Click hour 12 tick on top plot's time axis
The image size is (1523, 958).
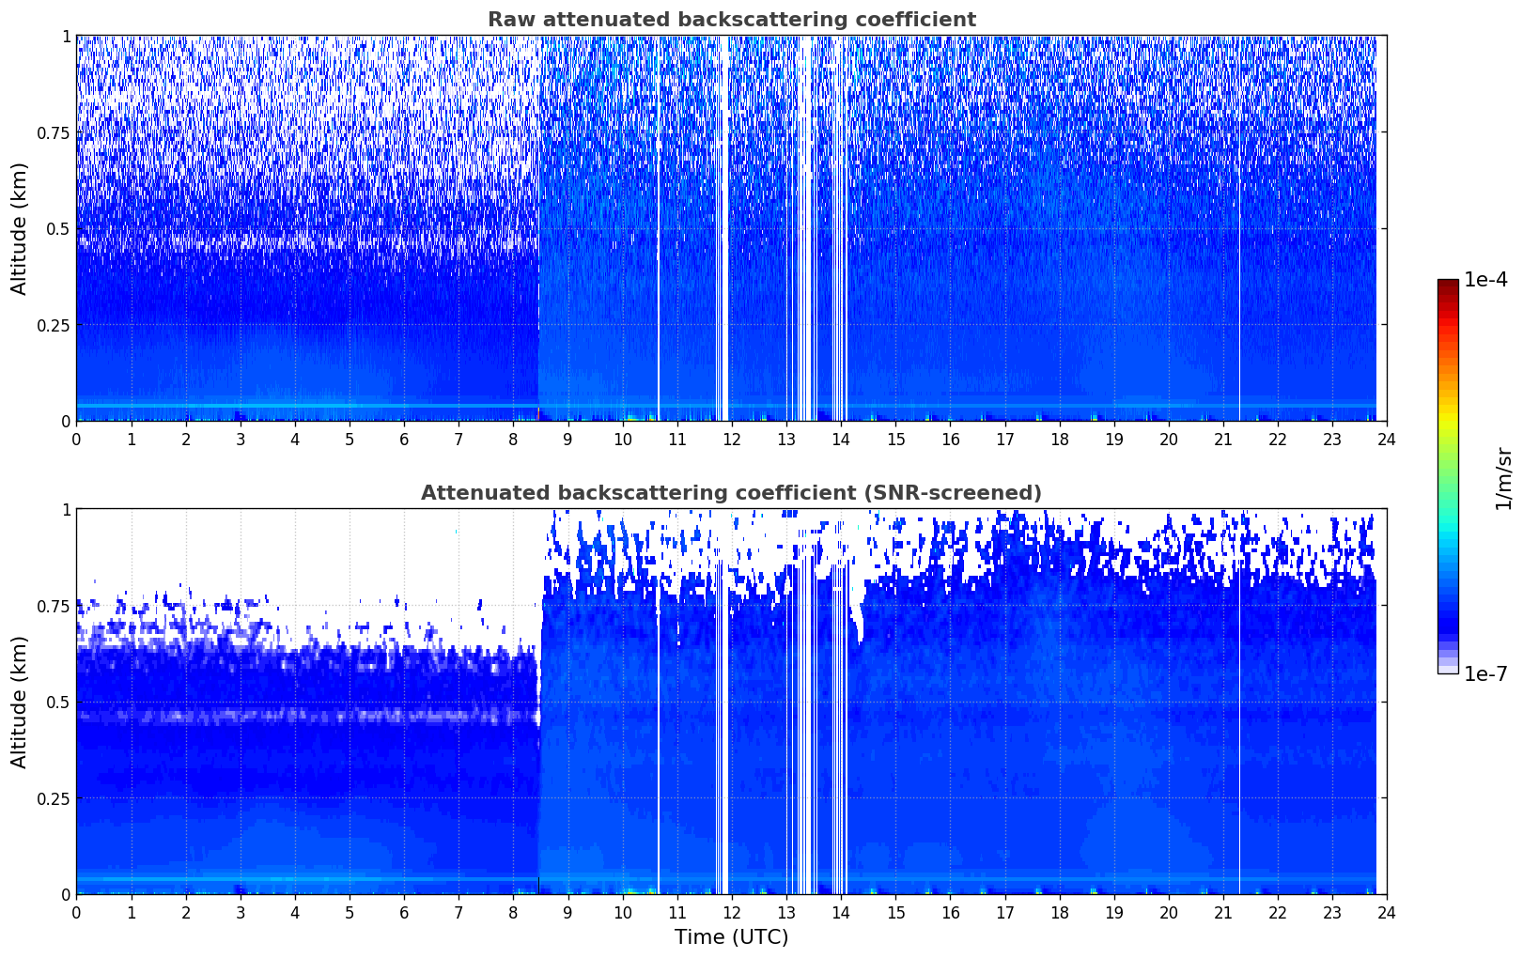coord(732,439)
